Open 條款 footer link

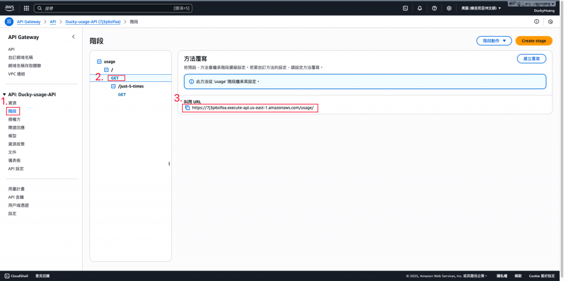click(518, 276)
